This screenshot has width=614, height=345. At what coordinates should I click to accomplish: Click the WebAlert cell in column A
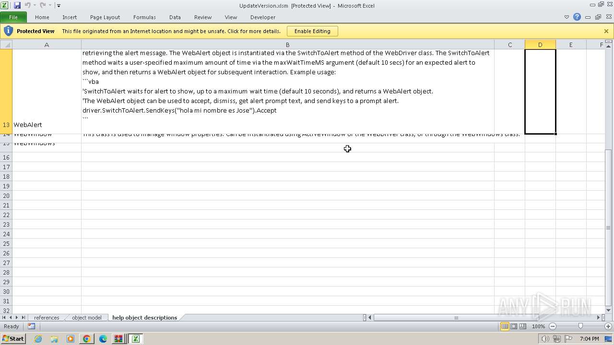[x=47, y=91]
